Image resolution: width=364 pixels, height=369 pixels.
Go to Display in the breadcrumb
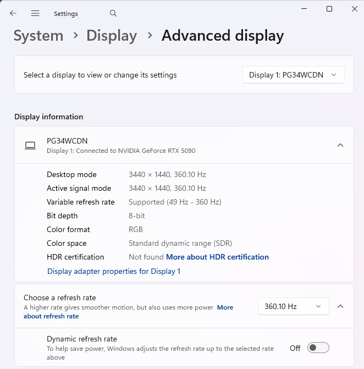[112, 36]
